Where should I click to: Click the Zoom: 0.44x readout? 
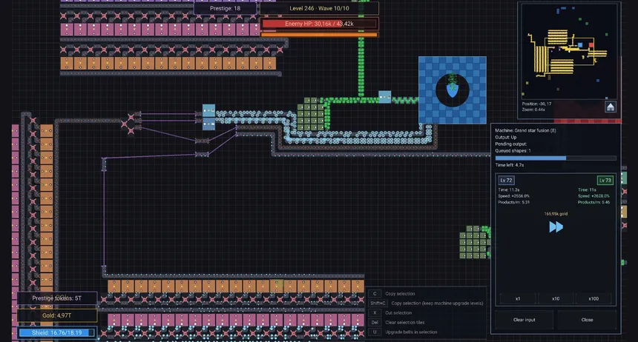click(x=533, y=110)
